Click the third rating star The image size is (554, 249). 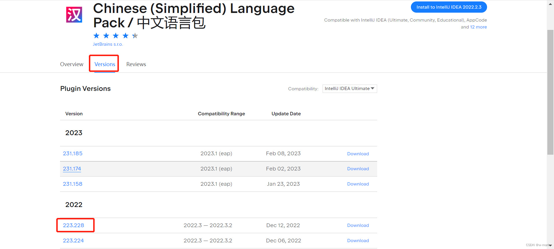(x=116, y=36)
